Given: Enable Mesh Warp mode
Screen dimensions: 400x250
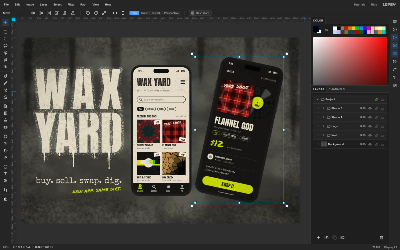Looking at the screenshot, I should 200,13.
